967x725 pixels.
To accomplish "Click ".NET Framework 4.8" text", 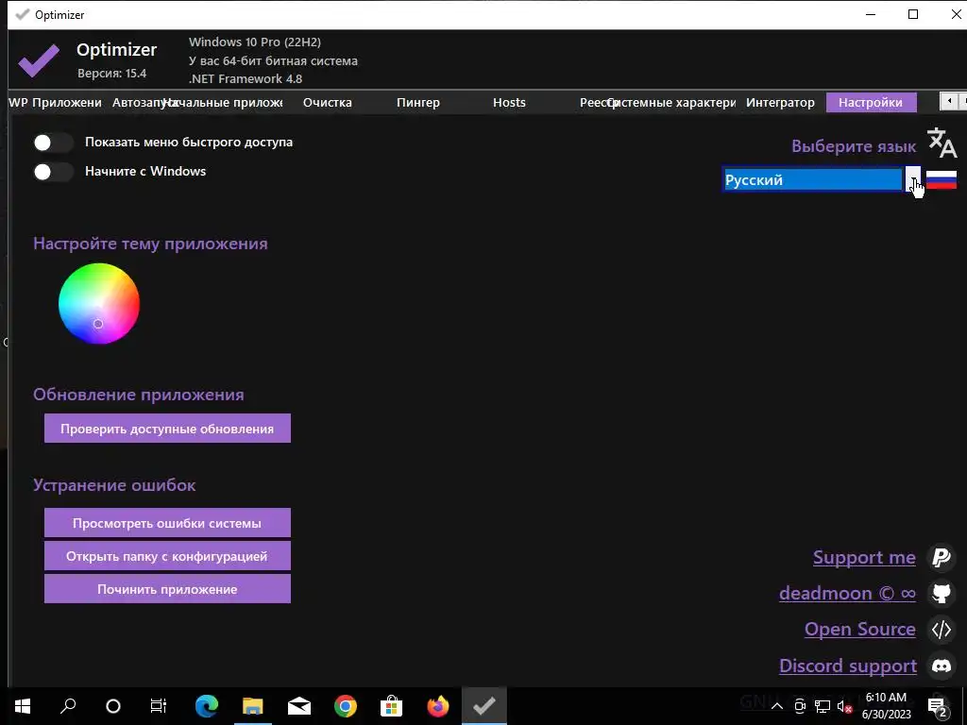I will pyautogui.click(x=246, y=79).
